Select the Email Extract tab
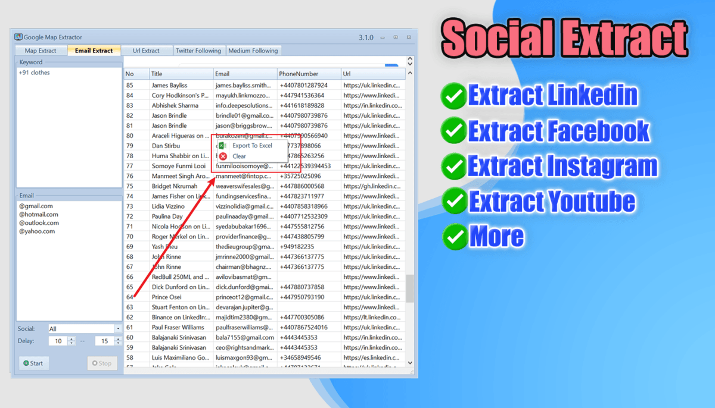 (94, 50)
